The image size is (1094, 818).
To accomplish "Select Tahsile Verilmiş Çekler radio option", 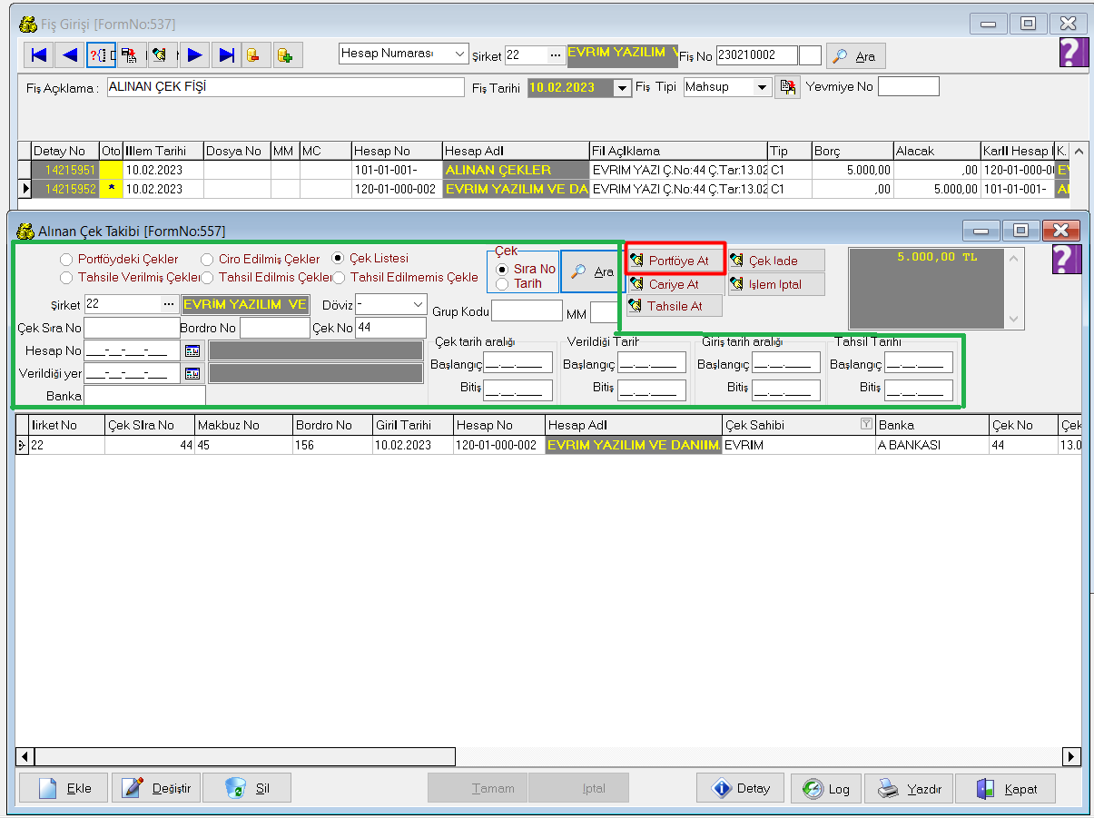I will (x=66, y=277).
